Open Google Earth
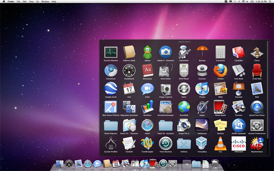 point(111,89)
